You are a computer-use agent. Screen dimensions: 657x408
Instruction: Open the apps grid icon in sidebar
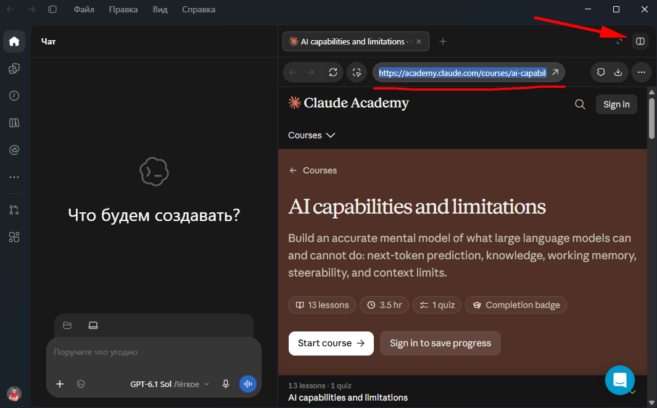(14, 238)
